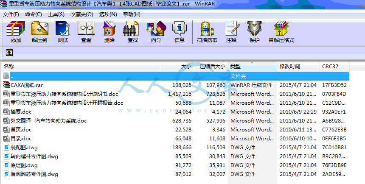Viewport: 365px width, 184px height.
Task: Select the 目录.doc file name
Action: pyautogui.click(x=21, y=138)
